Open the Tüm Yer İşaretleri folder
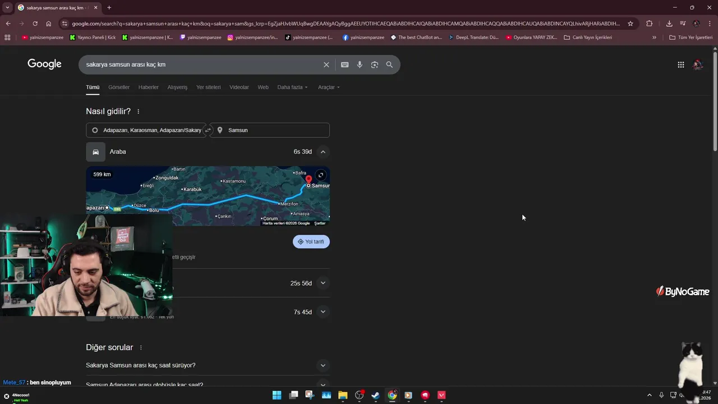This screenshot has height=404, width=718. pyautogui.click(x=691, y=38)
